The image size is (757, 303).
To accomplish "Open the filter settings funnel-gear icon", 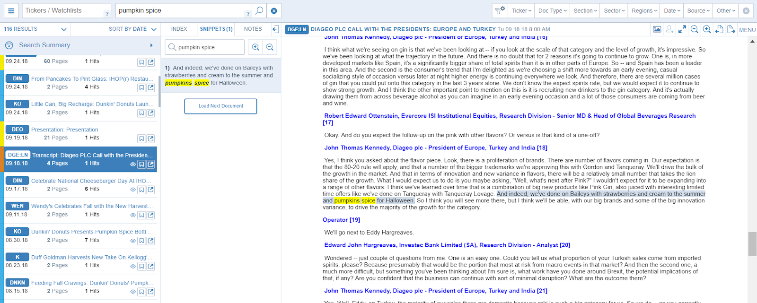I will click(x=500, y=10).
